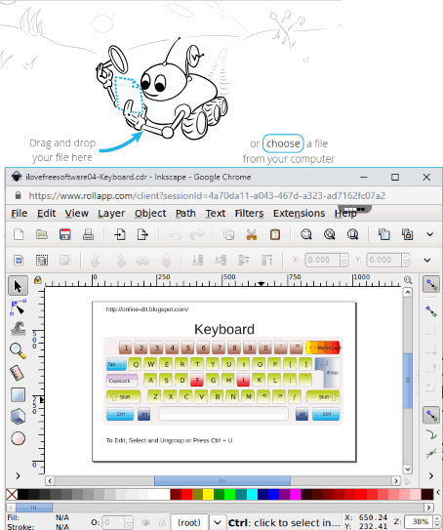Screen dimensions: 443x530
Task: Select the Zoom magnifier tool
Action: tap(18, 350)
